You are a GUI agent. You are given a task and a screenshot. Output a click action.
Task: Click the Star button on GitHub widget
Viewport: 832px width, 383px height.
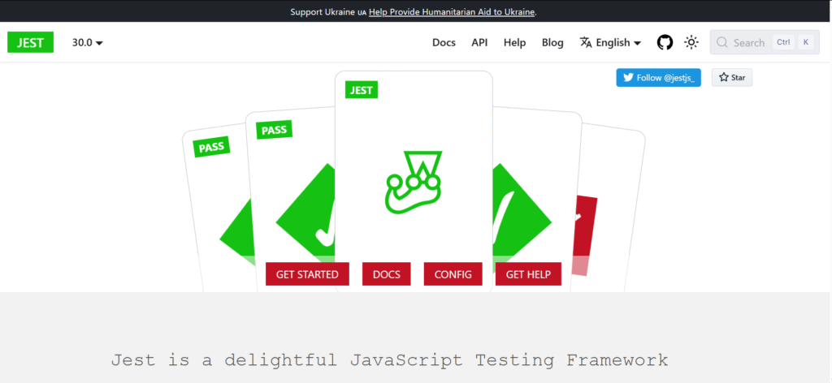click(732, 78)
